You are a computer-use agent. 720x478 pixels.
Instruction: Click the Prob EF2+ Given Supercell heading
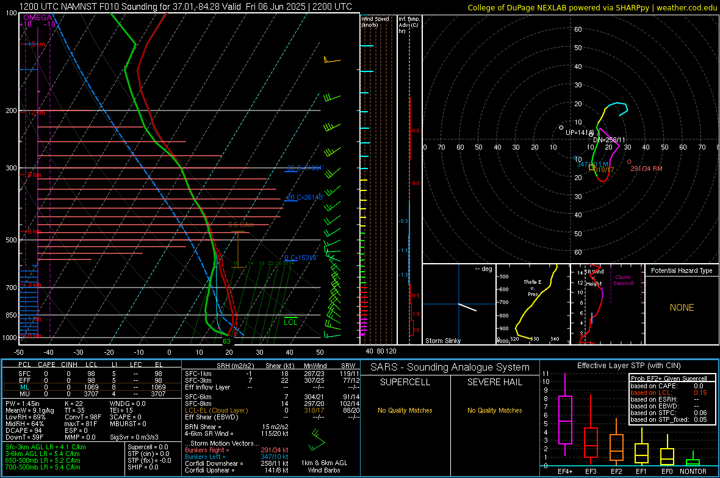click(669, 378)
